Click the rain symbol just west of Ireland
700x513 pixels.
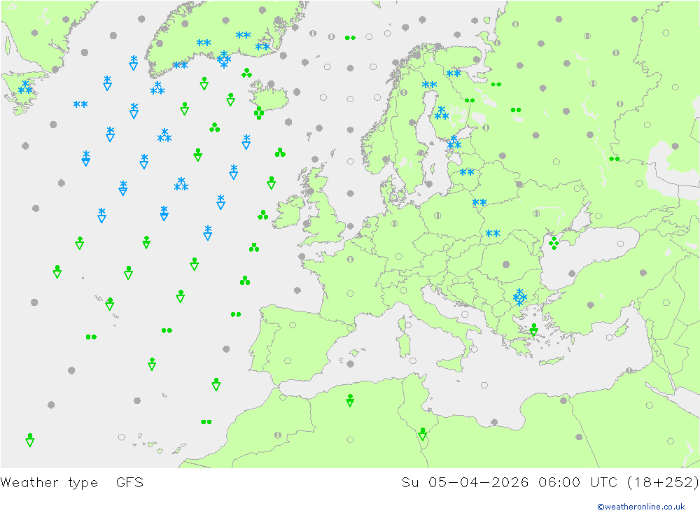click(x=263, y=215)
